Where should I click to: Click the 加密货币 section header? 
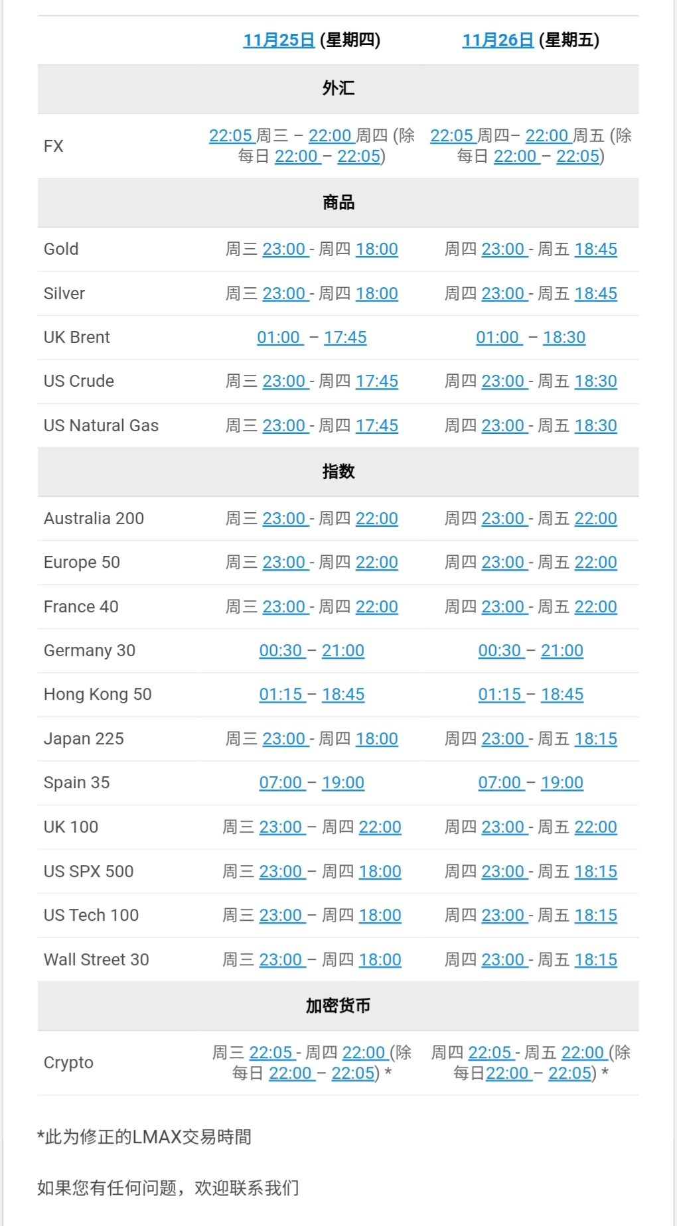[x=338, y=1006]
